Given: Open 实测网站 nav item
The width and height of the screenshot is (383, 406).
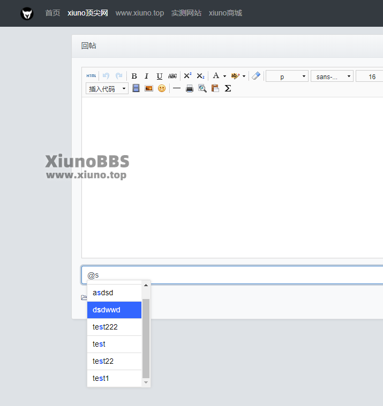Looking at the screenshot, I should (186, 13).
